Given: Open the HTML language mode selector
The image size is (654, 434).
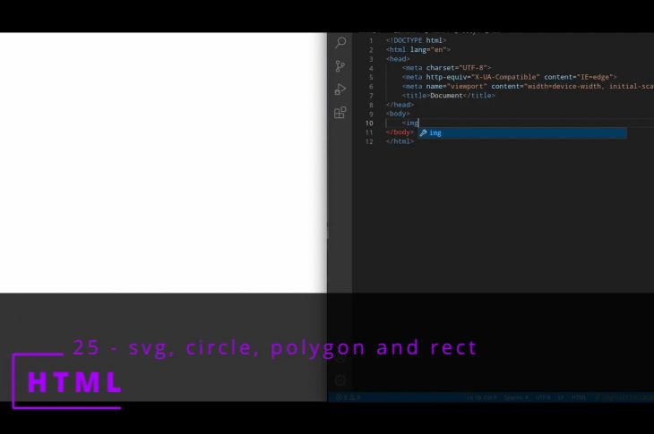Looking at the screenshot, I should tap(579, 396).
